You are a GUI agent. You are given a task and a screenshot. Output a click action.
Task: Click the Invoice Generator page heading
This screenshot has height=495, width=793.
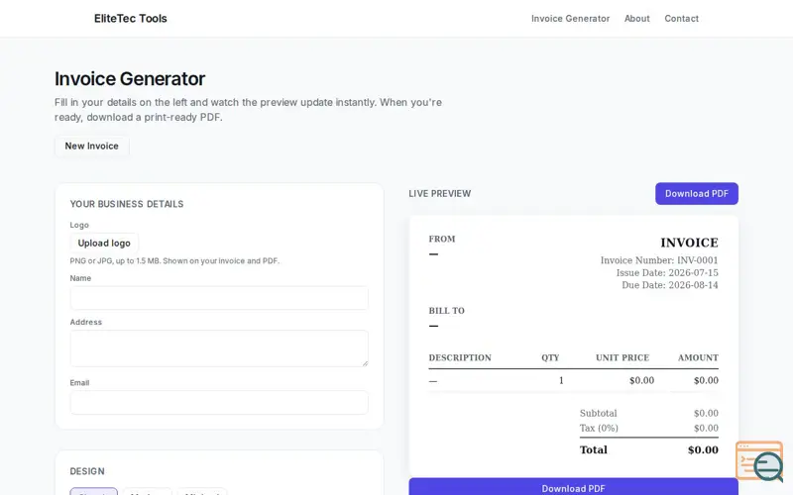pyautogui.click(x=130, y=79)
